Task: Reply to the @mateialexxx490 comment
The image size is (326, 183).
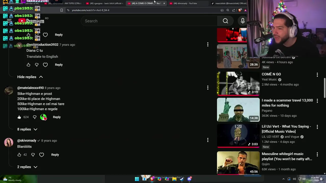Action: tap(57, 117)
